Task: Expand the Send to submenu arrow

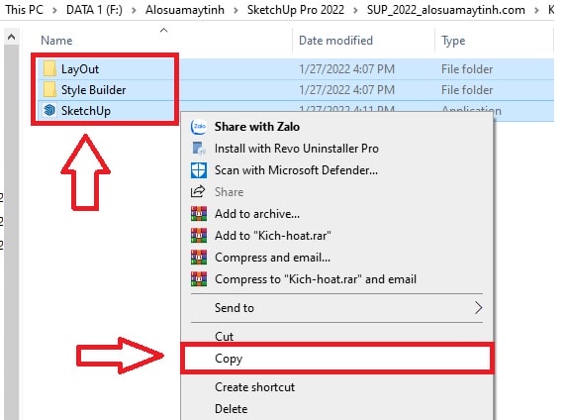Action: pyautogui.click(x=478, y=308)
